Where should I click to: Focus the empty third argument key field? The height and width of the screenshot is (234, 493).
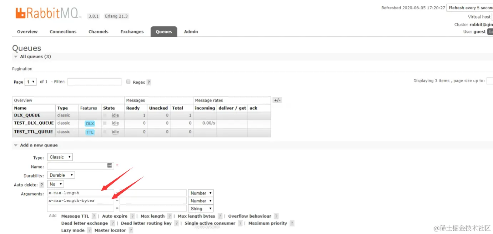(x=81, y=209)
